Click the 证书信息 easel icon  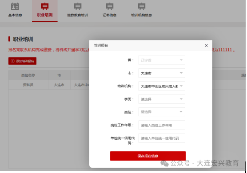110,6
